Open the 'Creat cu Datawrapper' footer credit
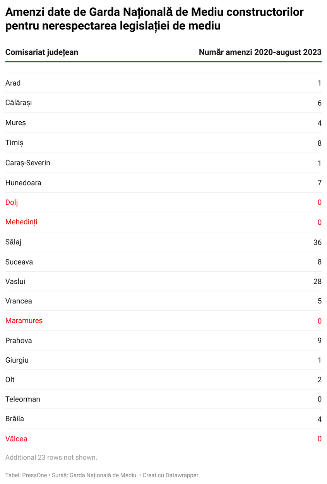The height and width of the screenshot is (484, 327). (170, 475)
